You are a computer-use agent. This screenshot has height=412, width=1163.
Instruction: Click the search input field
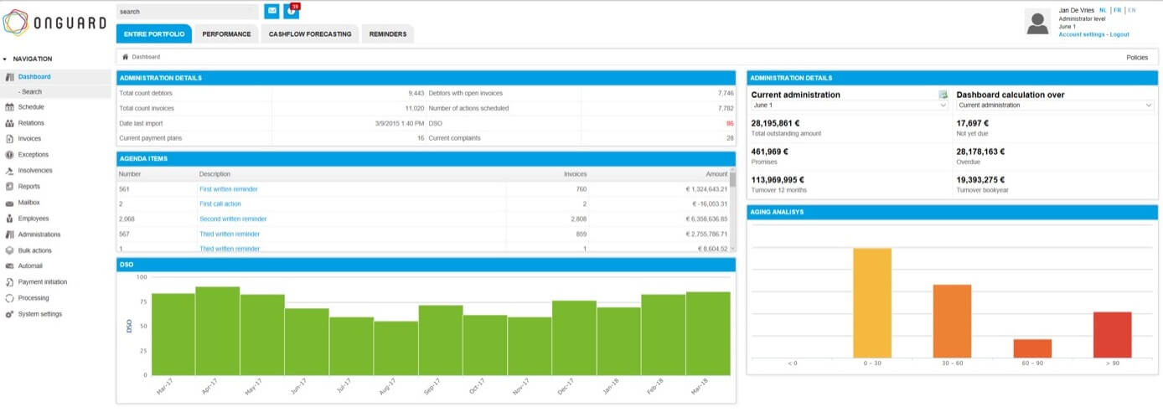pos(188,12)
